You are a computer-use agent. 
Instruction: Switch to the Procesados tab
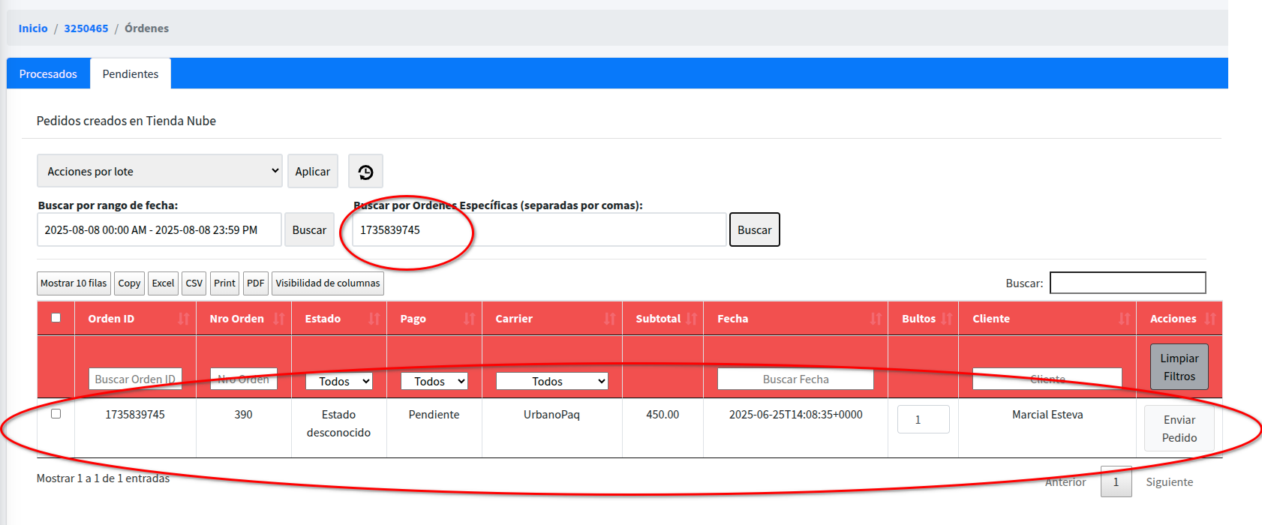(x=48, y=73)
